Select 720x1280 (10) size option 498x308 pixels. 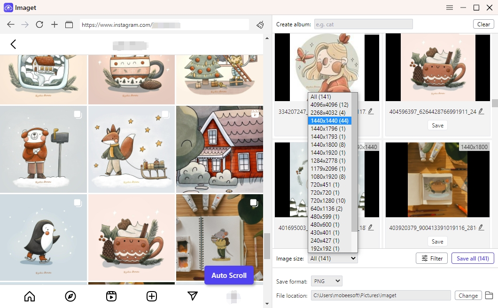(x=329, y=200)
